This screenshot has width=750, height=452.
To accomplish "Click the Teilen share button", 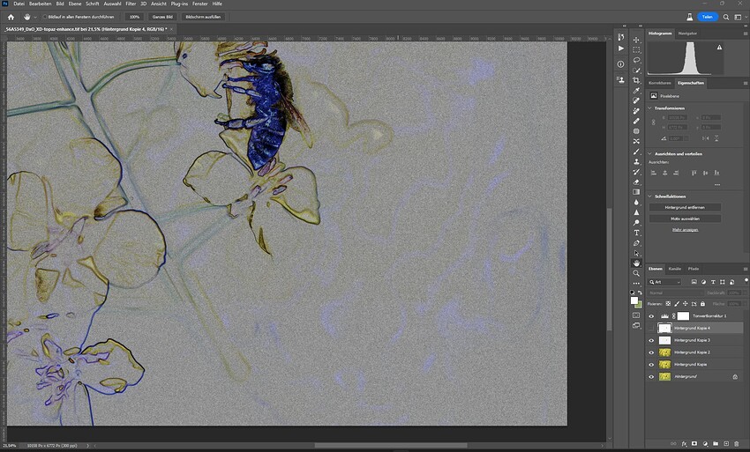I will [708, 17].
